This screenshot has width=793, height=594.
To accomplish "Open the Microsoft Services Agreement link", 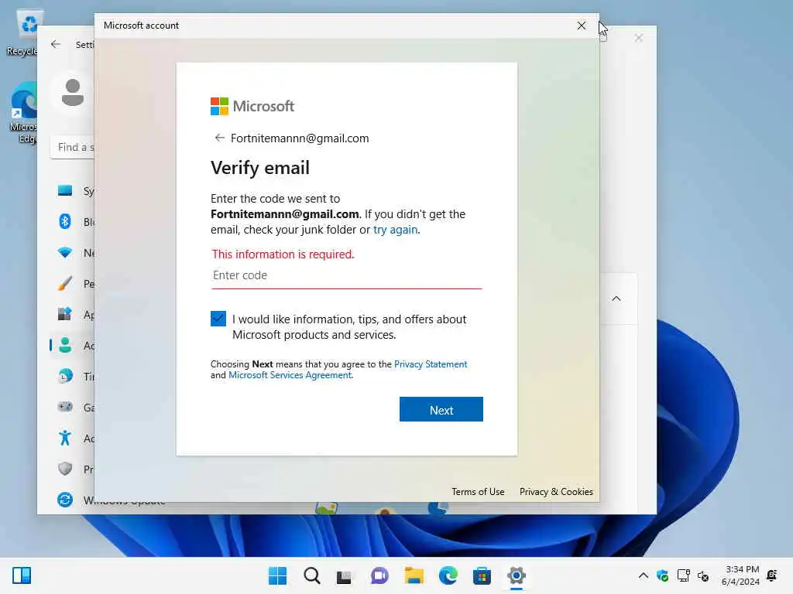I will click(290, 375).
